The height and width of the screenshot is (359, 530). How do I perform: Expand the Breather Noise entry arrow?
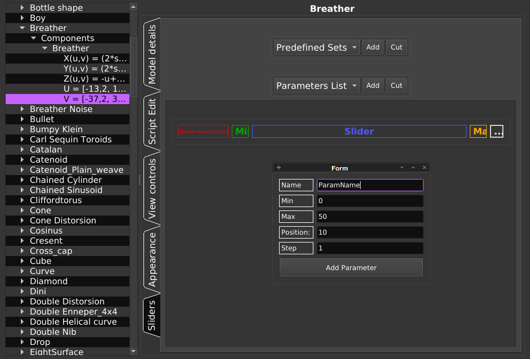tap(23, 109)
